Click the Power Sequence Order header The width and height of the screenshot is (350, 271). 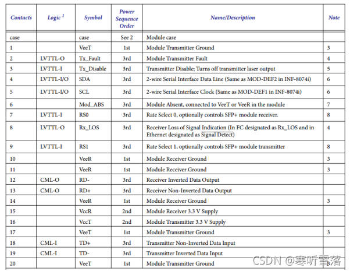tap(127, 19)
